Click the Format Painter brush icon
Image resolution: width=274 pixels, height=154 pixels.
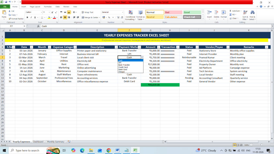coord(10,19)
